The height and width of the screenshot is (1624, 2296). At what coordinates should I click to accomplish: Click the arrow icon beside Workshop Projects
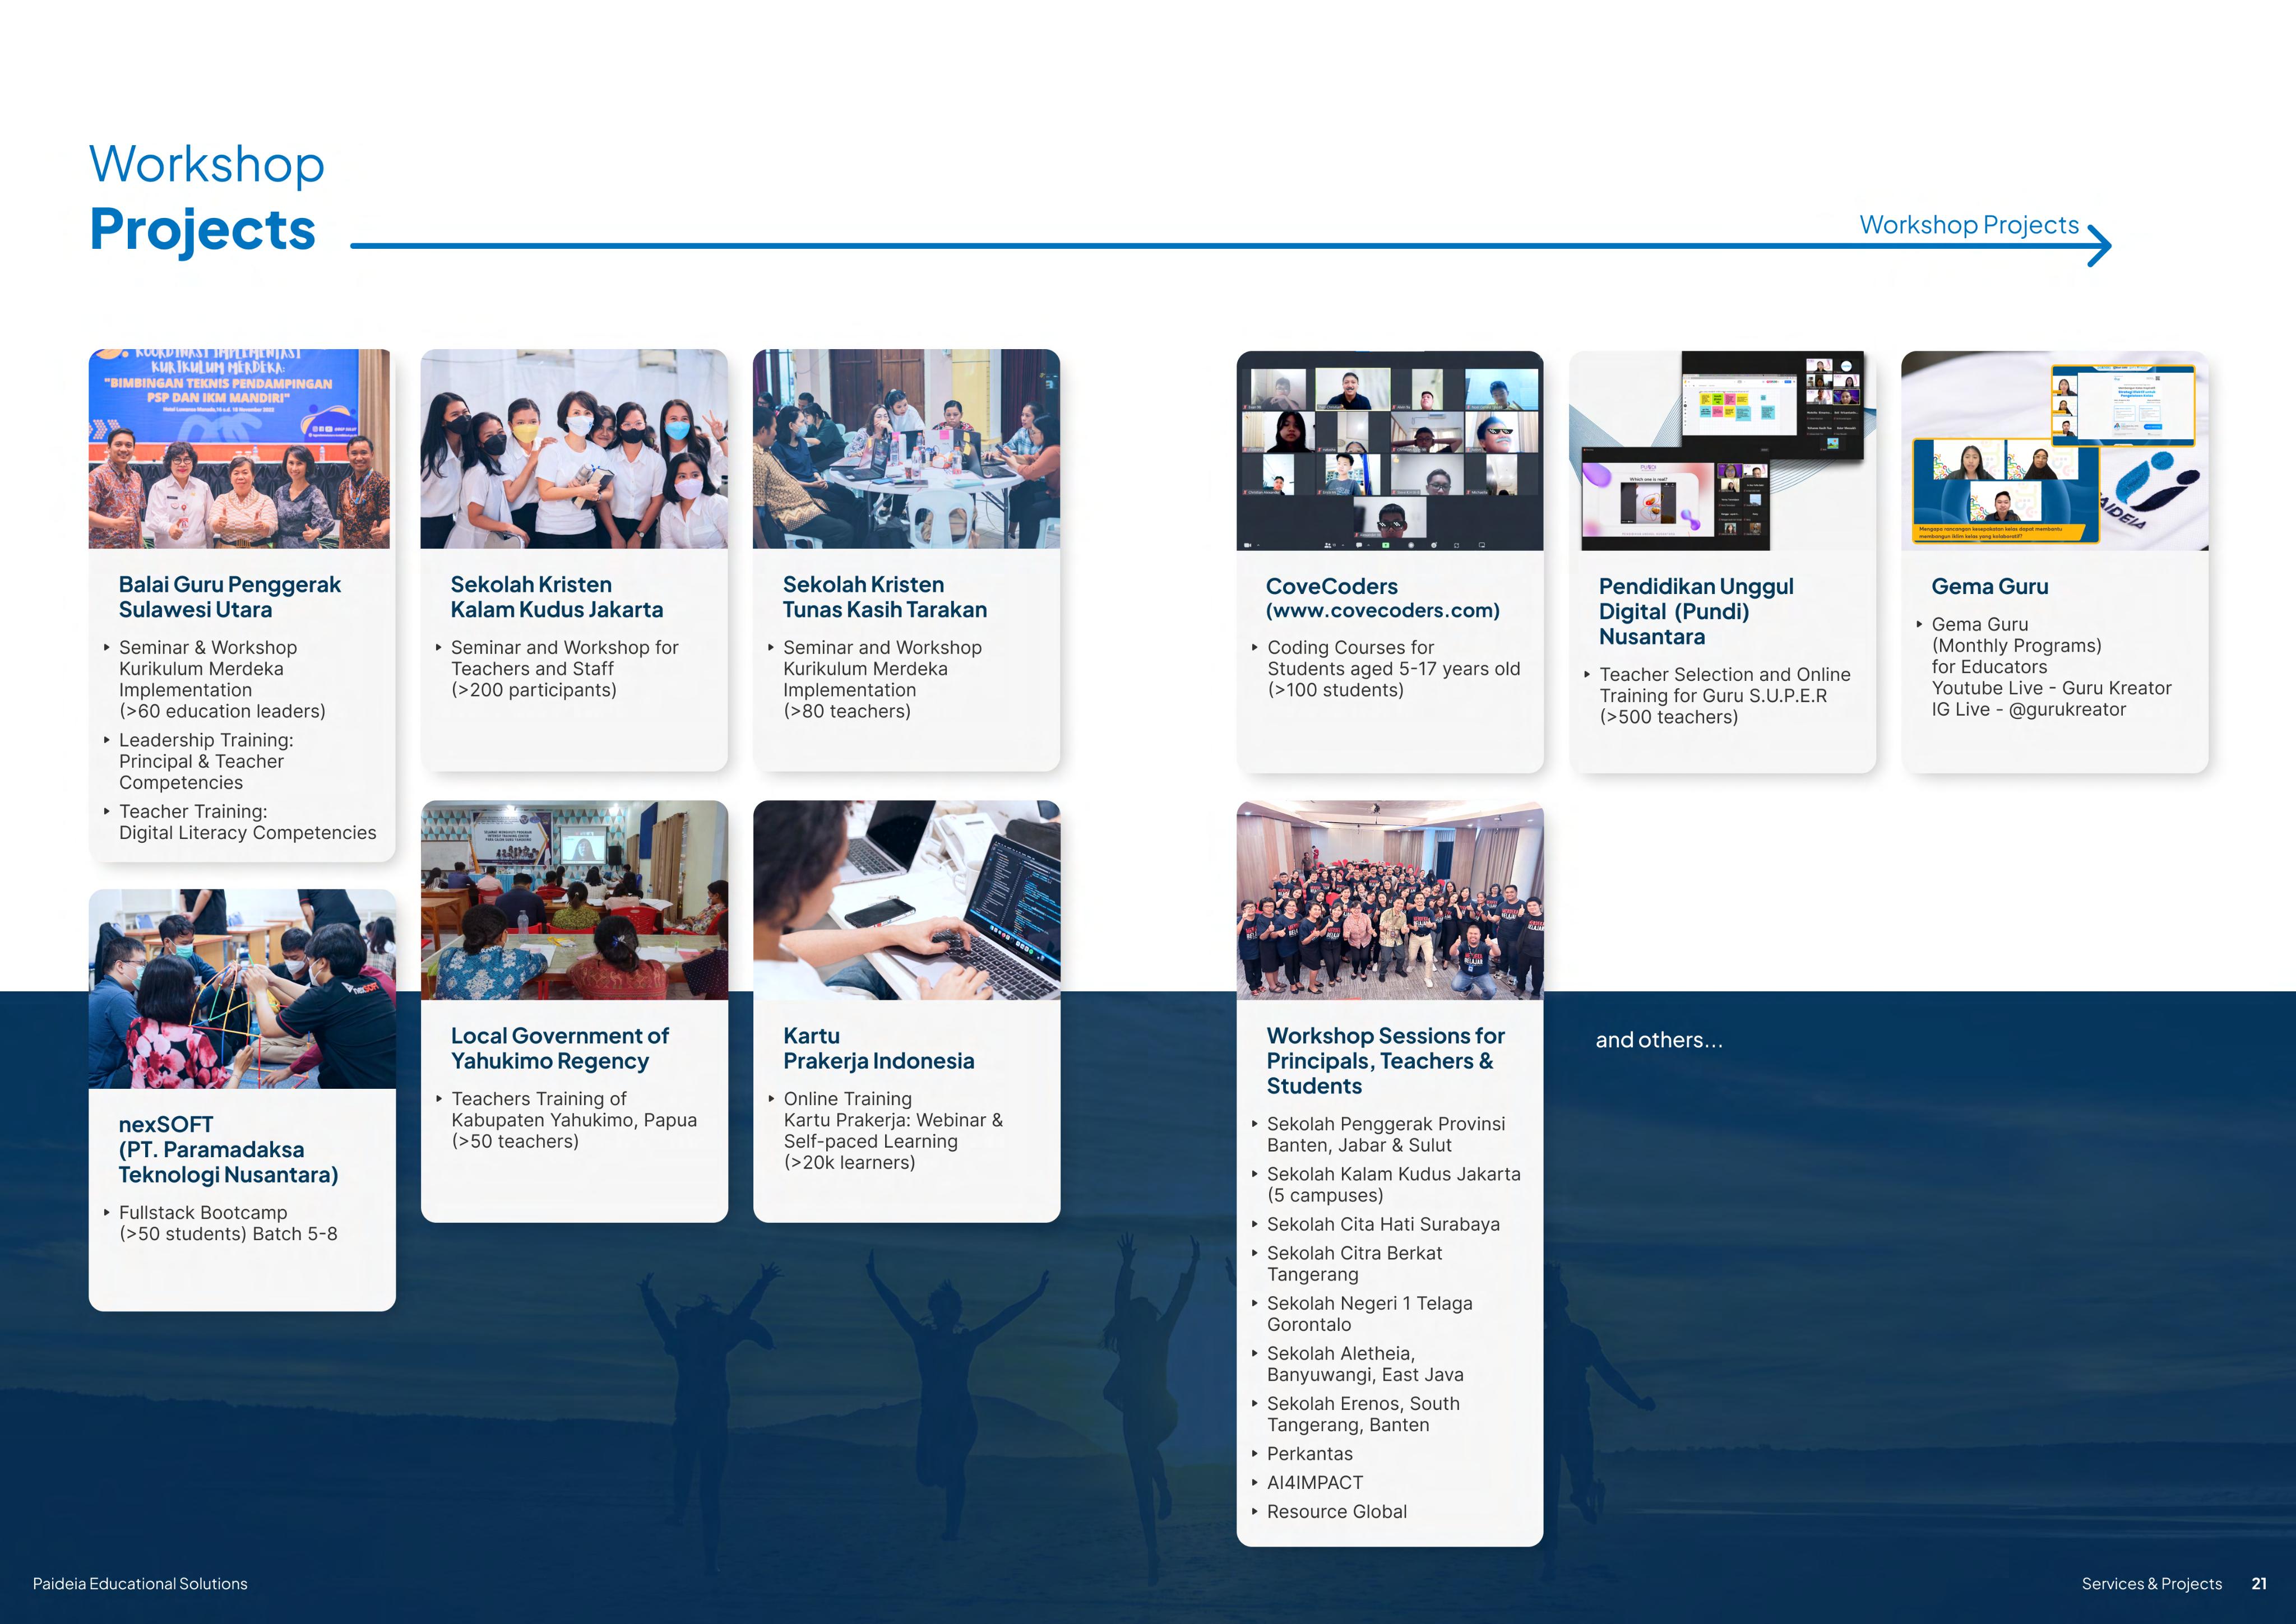pyautogui.click(x=2100, y=246)
